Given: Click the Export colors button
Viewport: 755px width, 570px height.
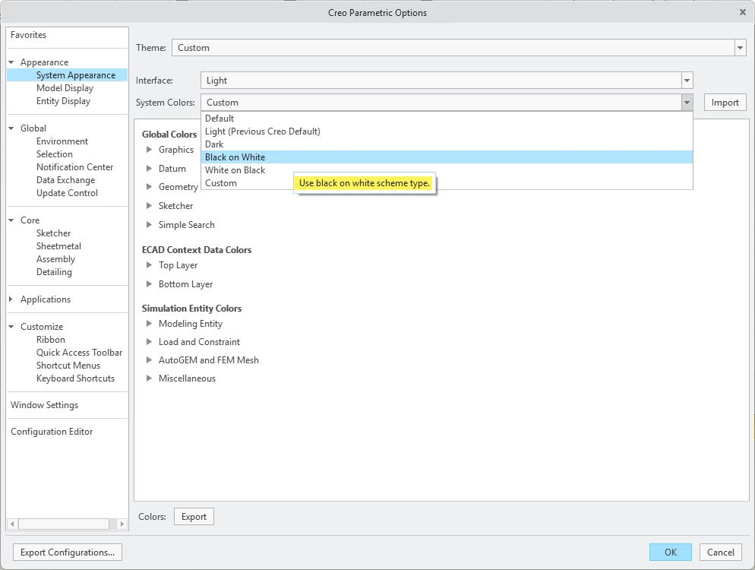Looking at the screenshot, I should 194,517.
